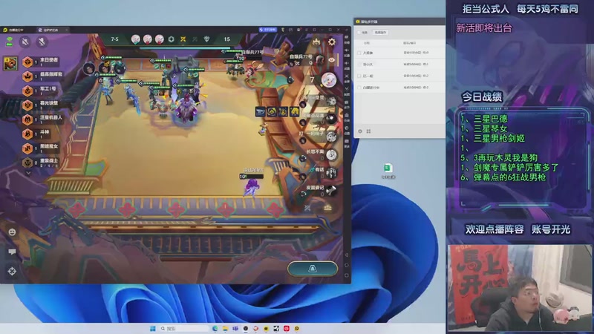Image resolution: width=594 pixels, height=334 pixels.
Task: Check select-all box in multi-instance window
Action: coord(359,33)
